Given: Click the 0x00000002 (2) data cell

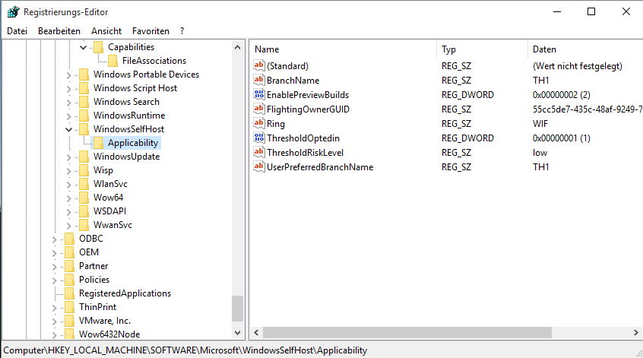Looking at the screenshot, I should click(x=561, y=95).
